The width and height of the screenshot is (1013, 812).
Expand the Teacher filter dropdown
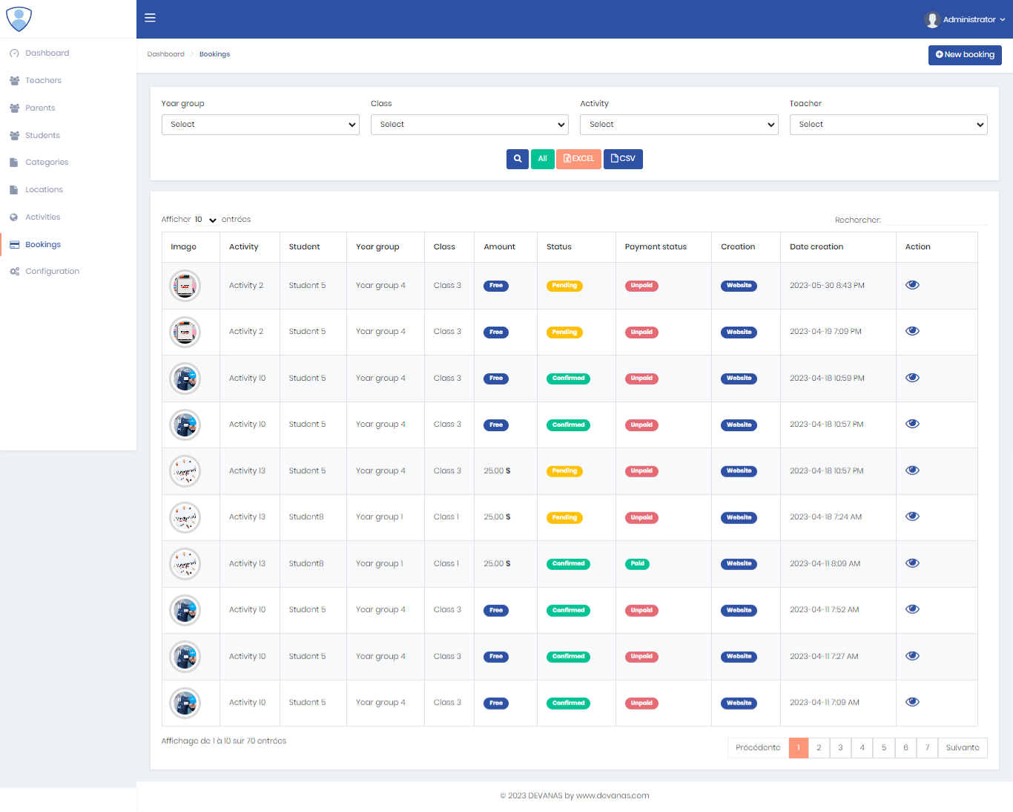(888, 124)
